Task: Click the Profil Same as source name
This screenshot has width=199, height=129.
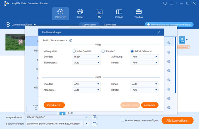Action: click(x=59, y=40)
